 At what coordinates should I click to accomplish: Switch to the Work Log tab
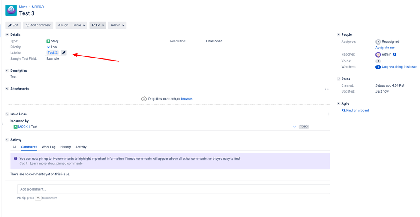(x=49, y=147)
